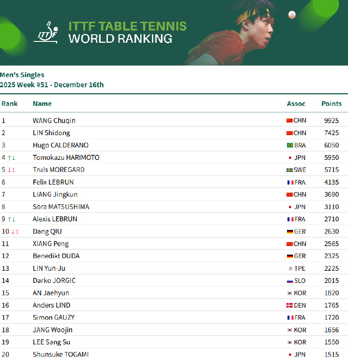348x359 pixels.
Task: Open WANG Chuqin's player entry
Action: click(54, 121)
